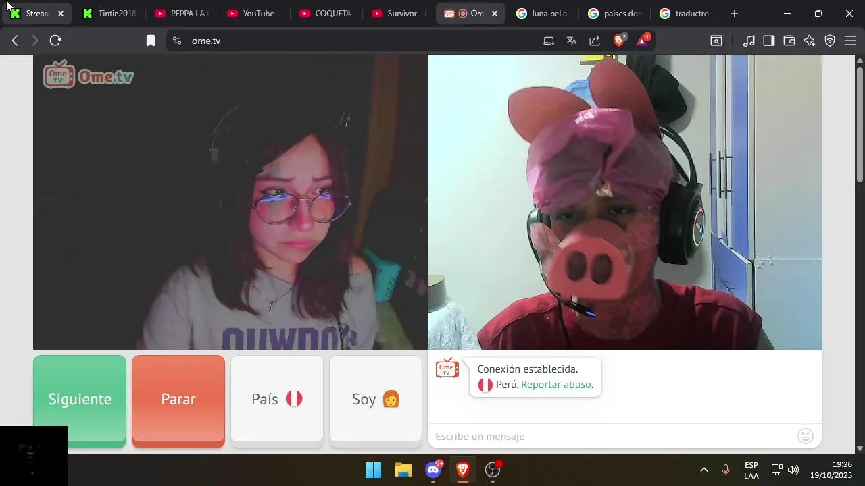Click the microphone tray icon

[x=726, y=470]
